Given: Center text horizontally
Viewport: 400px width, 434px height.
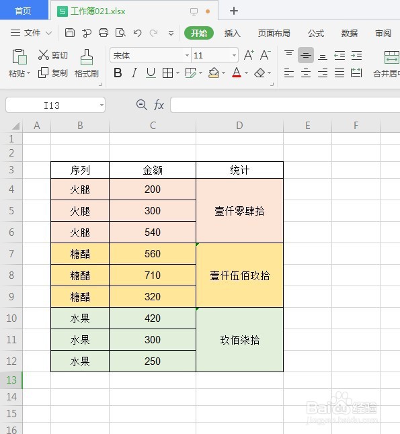Looking at the screenshot, I should [x=306, y=73].
